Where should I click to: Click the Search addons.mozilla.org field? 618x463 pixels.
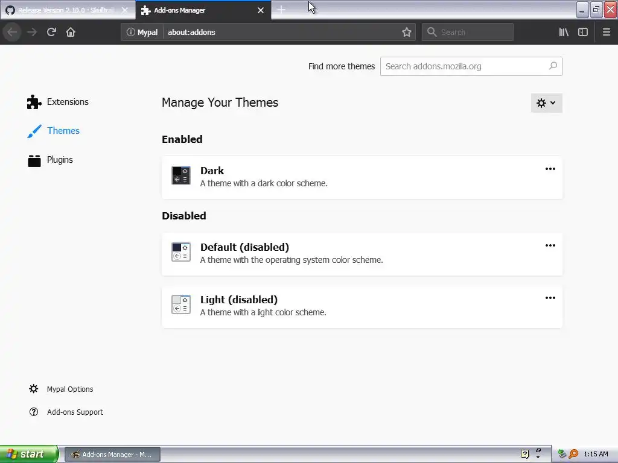471,66
